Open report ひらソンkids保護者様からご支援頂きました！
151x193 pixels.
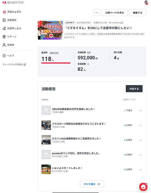[x=77, y=139]
